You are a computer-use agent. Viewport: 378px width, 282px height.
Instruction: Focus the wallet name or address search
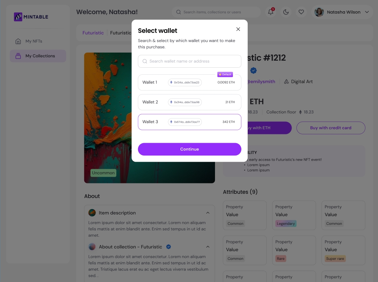click(194, 61)
